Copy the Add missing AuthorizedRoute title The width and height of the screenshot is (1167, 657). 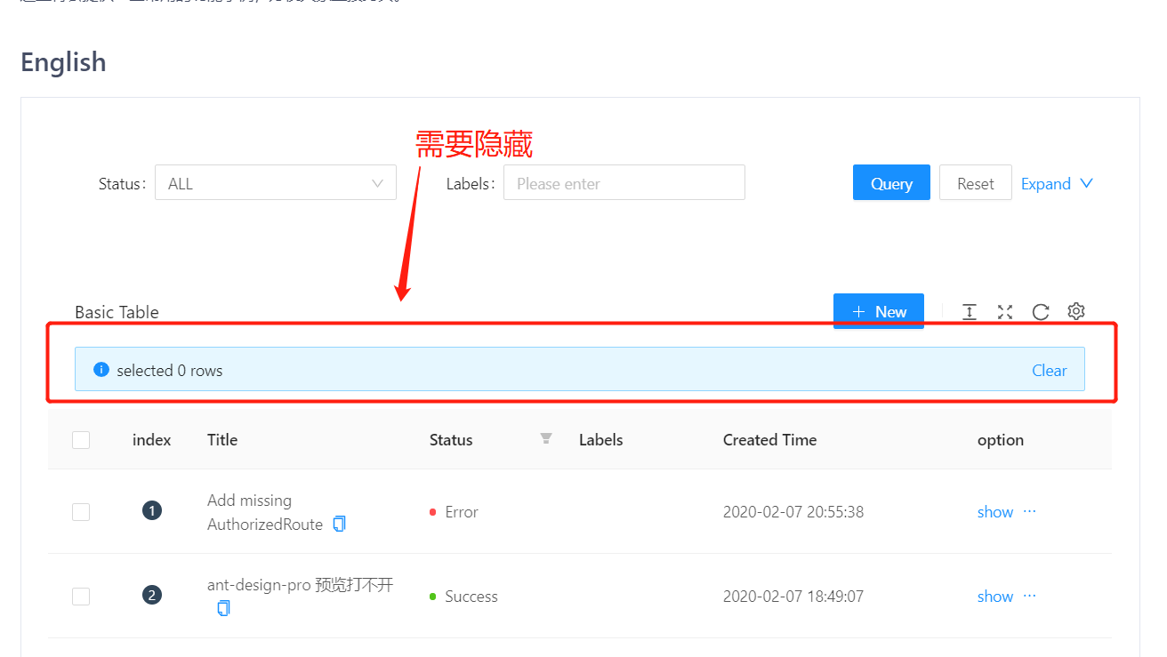click(339, 524)
